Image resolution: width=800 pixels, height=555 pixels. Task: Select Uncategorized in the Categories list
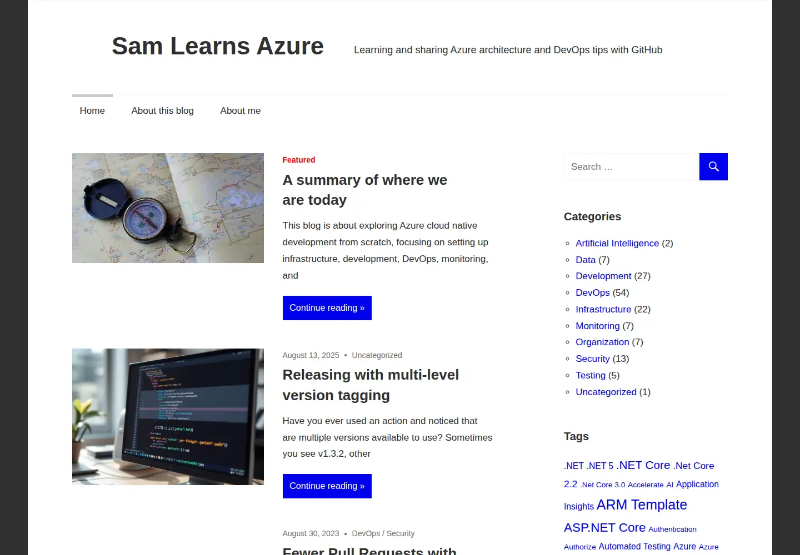pyautogui.click(x=606, y=392)
